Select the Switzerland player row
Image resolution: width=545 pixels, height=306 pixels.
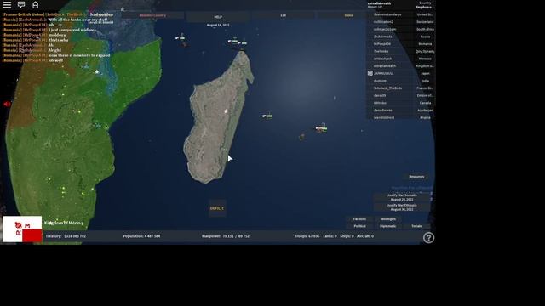click(x=401, y=22)
